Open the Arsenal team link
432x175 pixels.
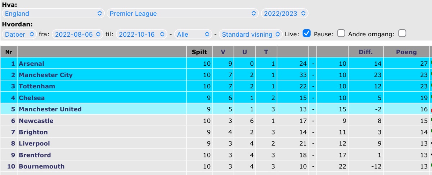[31, 64]
